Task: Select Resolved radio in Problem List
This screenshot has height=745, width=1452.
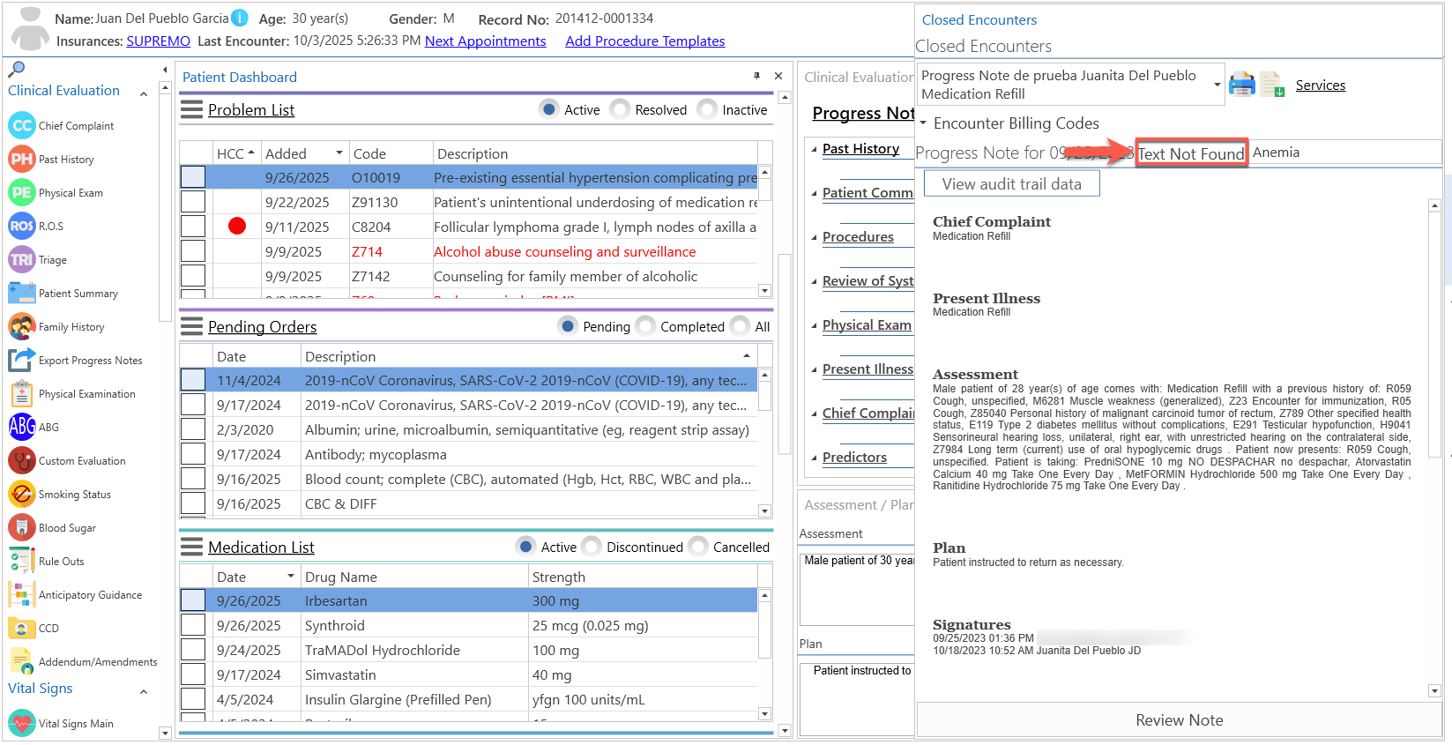Action: (621, 109)
